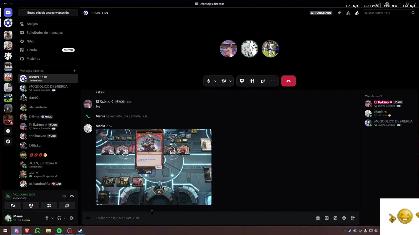Share screen from the voice connected panel
Viewport: 419px width, 235px height.
pyautogui.click(x=31, y=206)
